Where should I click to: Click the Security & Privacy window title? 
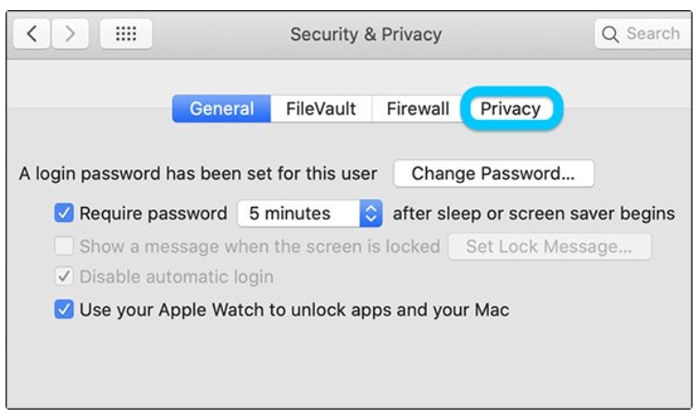(366, 34)
